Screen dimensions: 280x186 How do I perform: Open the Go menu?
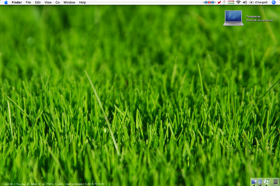pyautogui.click(x=57, y=2)
